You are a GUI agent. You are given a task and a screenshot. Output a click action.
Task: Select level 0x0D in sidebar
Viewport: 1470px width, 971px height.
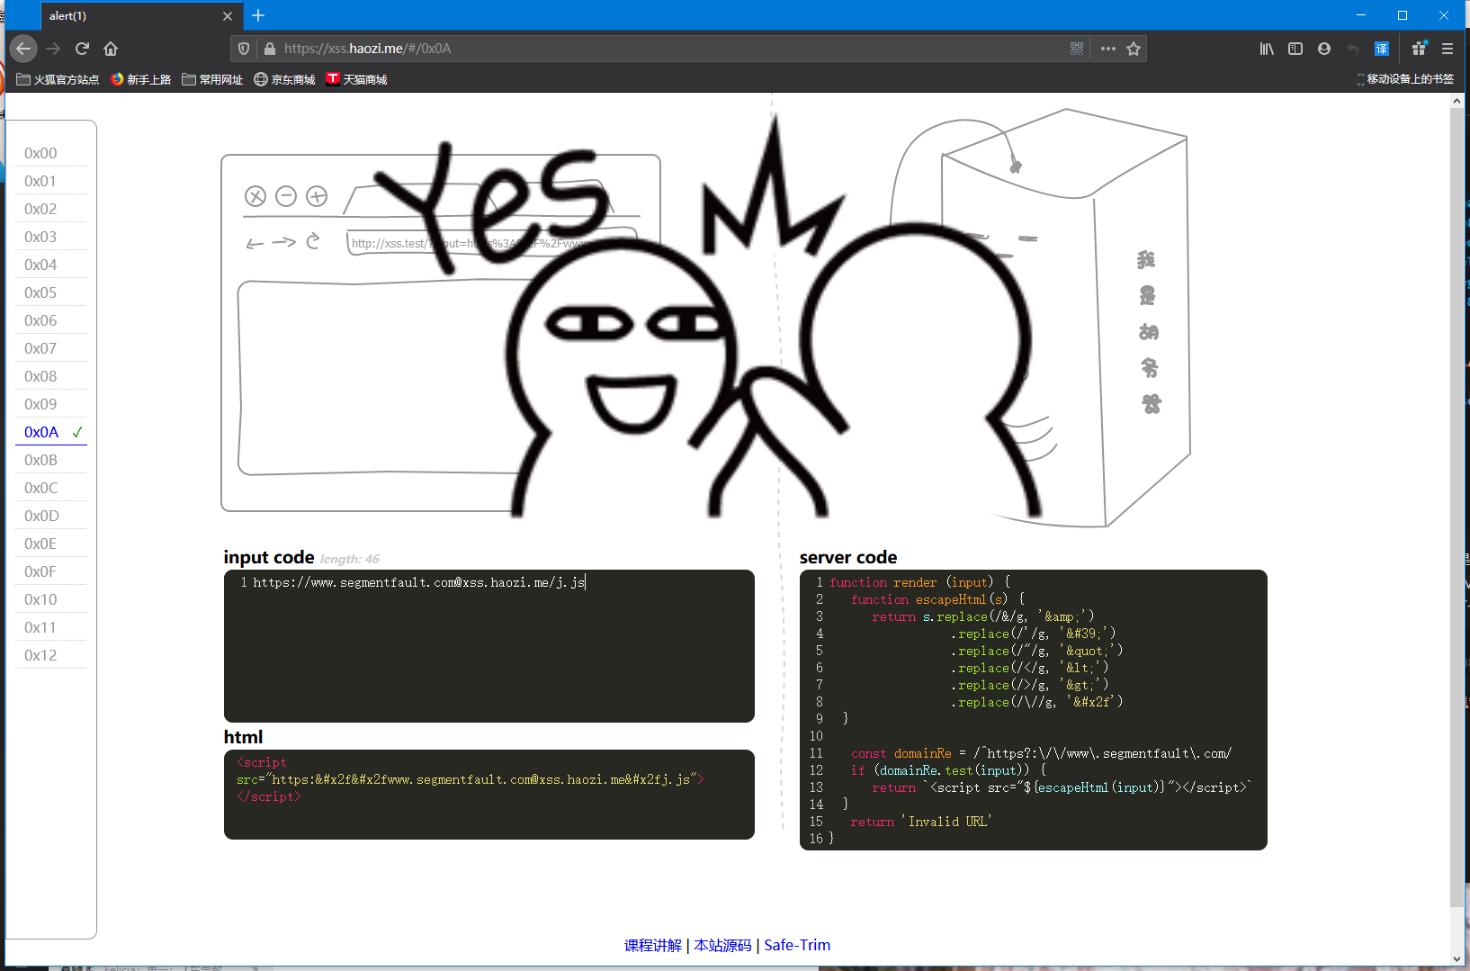51,516
